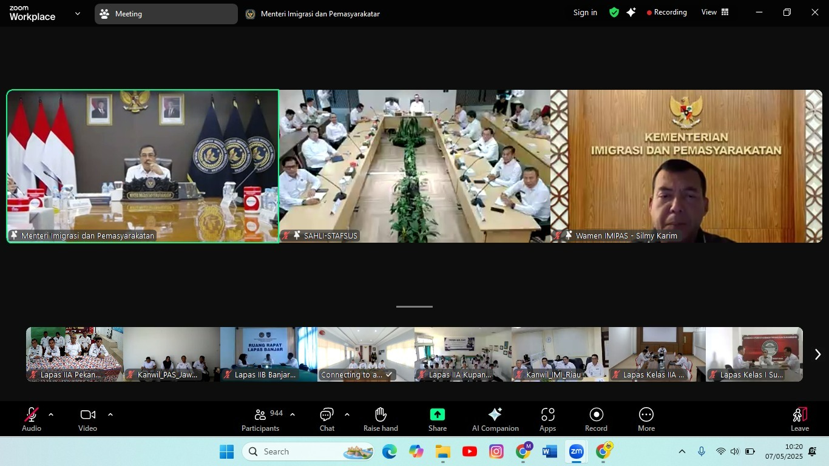Click the Zoom icon in the taskbar

[577, 451]
